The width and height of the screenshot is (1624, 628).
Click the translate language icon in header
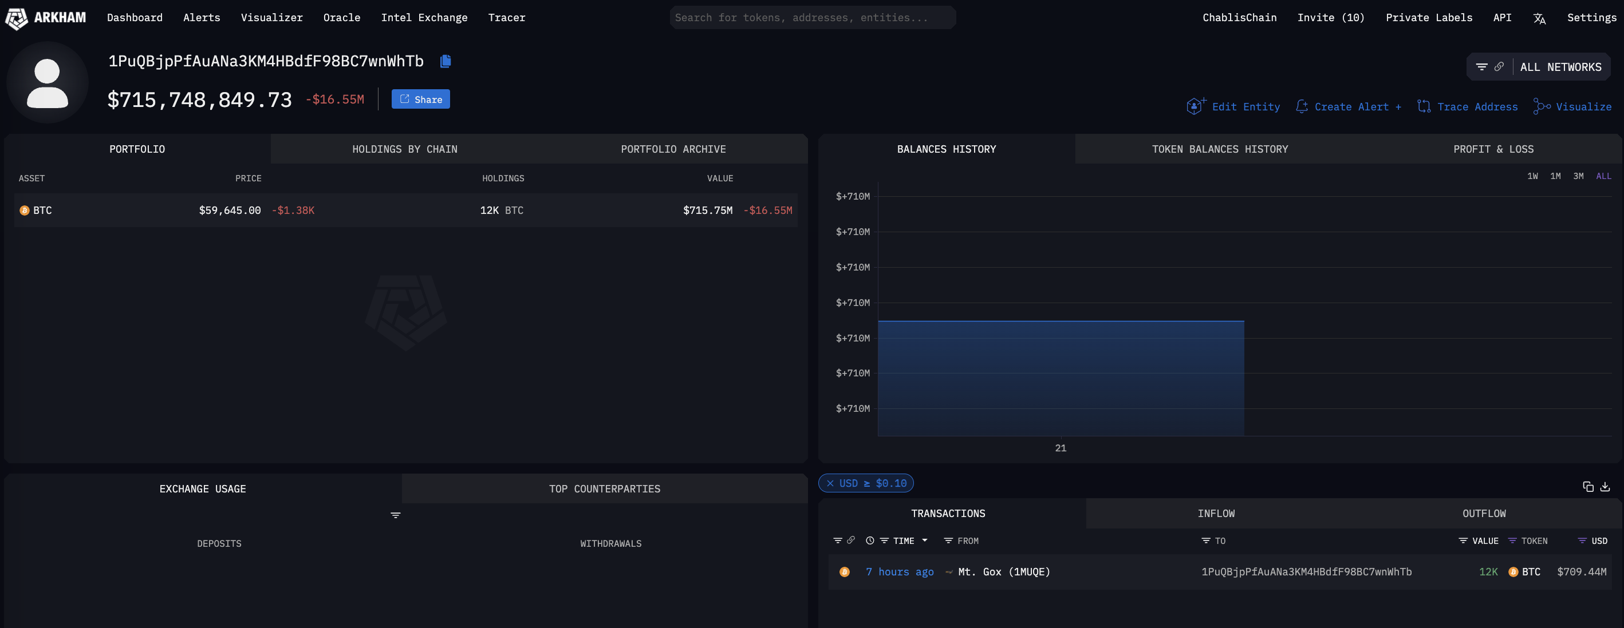[1539, 18]
